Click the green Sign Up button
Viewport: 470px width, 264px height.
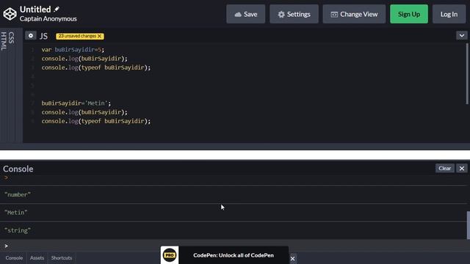409,14
